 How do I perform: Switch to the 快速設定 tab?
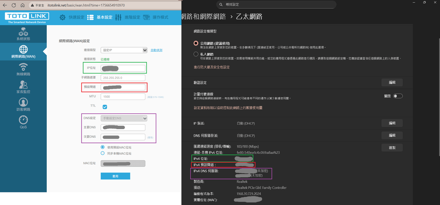[x=72, y=17]
